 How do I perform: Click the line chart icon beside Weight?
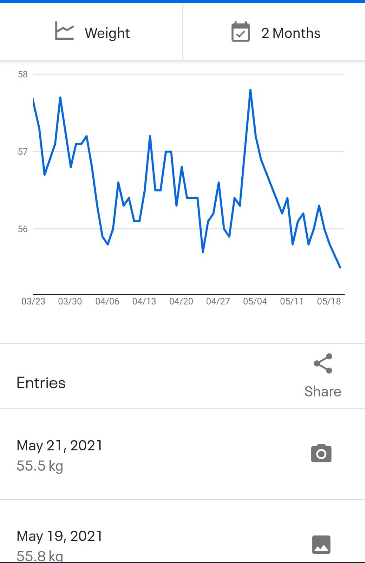[x=64, y=31]
